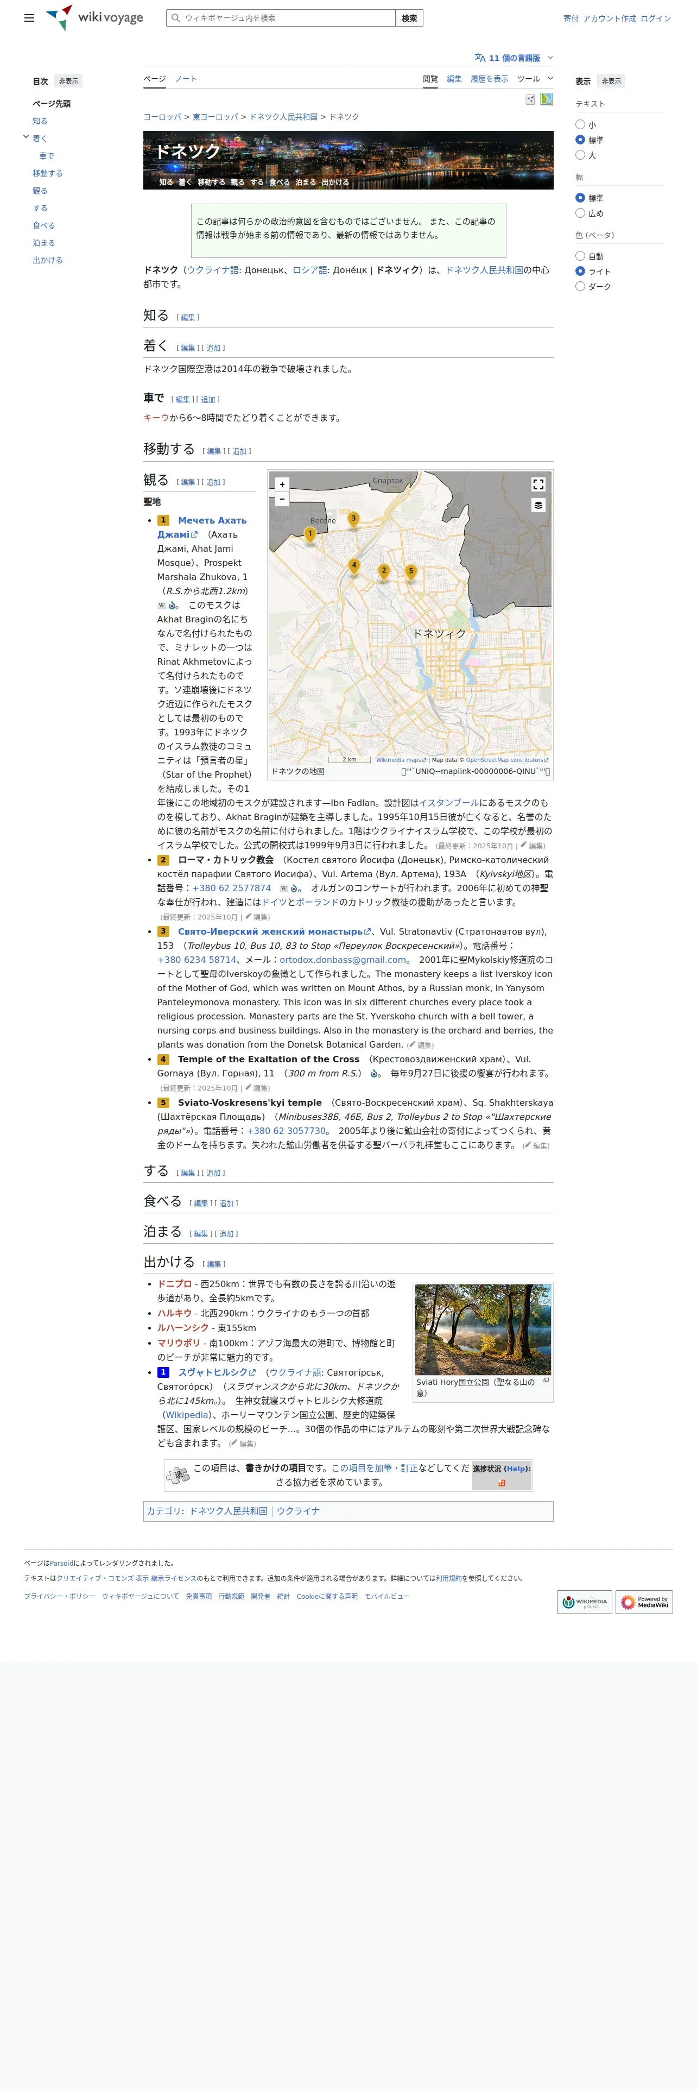
Task: Click map marker number 5
Action: click(x=410, y=572)
